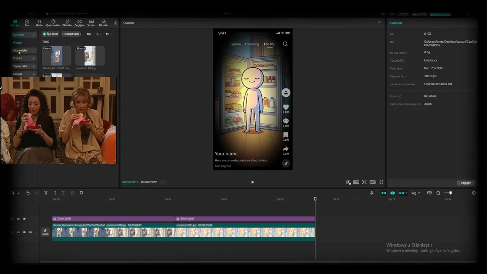Viewport: 487px width, 274px height.
Task: Select the pointer tool in timeline toolbar
Action: tap(13, 193)
